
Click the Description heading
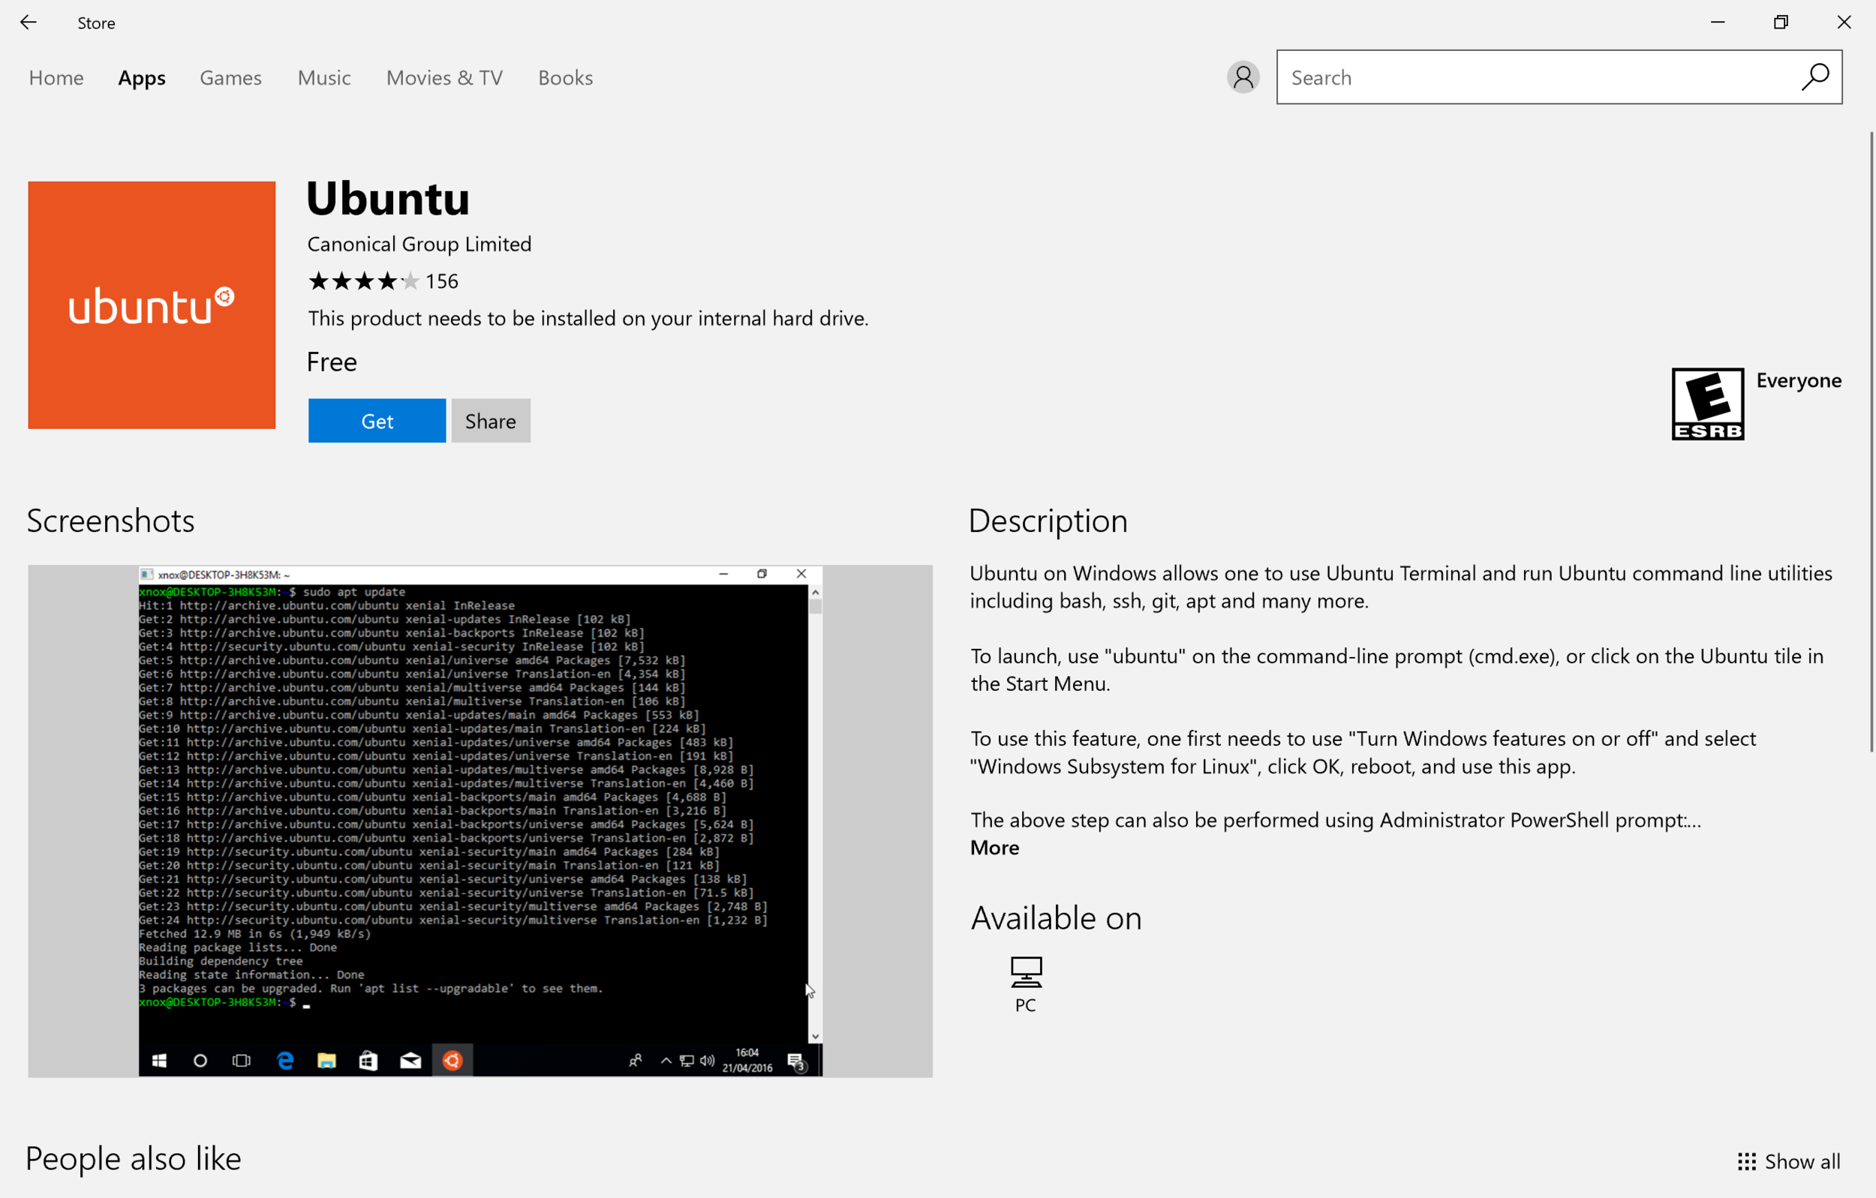pos(1048,521)
